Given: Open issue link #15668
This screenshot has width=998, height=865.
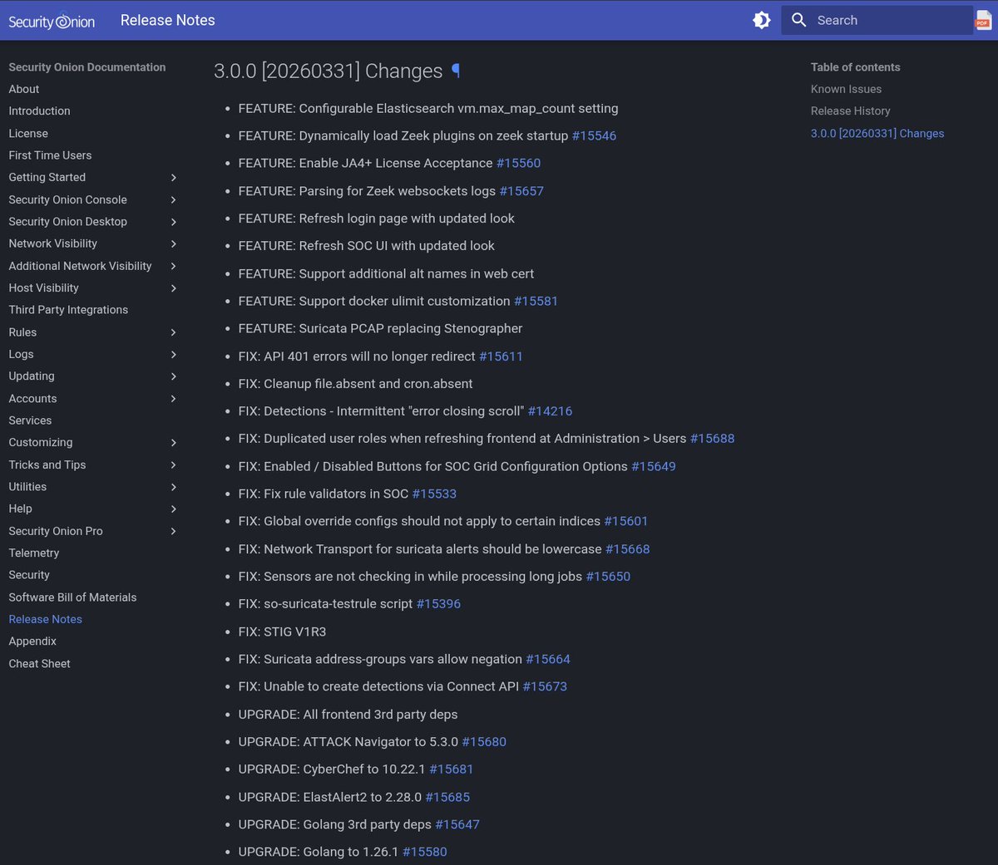Looking at the screenshot, I should [x=628, y=549].
